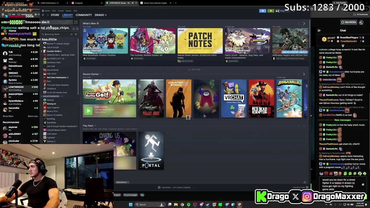The height and width of the screenshot is (208, 370).
Task: Open the Portal tile under Play Next
Action: point(151,151)
